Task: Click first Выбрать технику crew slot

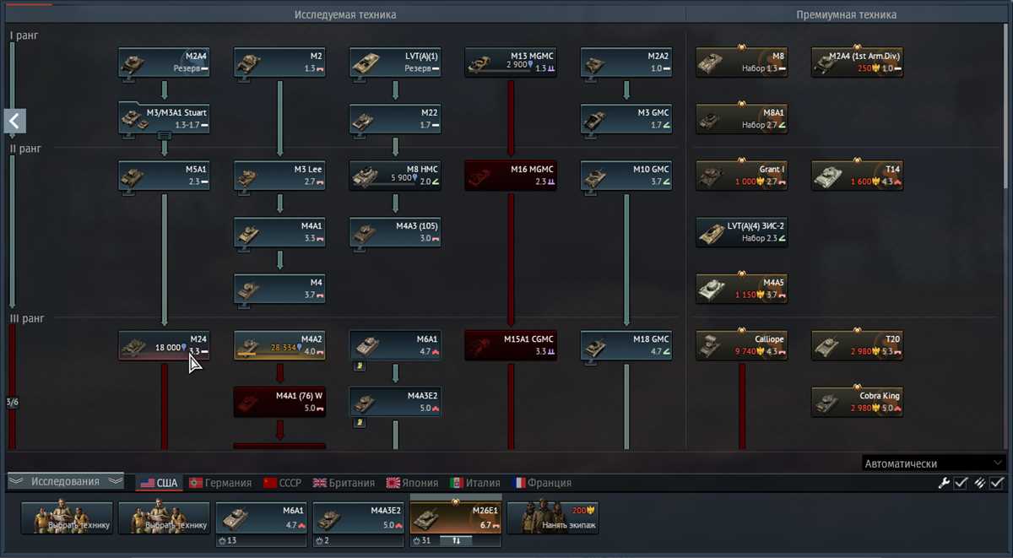Action: tap(67, 518)
